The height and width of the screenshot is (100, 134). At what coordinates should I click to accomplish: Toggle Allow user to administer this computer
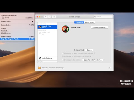(x=63, y=56)
